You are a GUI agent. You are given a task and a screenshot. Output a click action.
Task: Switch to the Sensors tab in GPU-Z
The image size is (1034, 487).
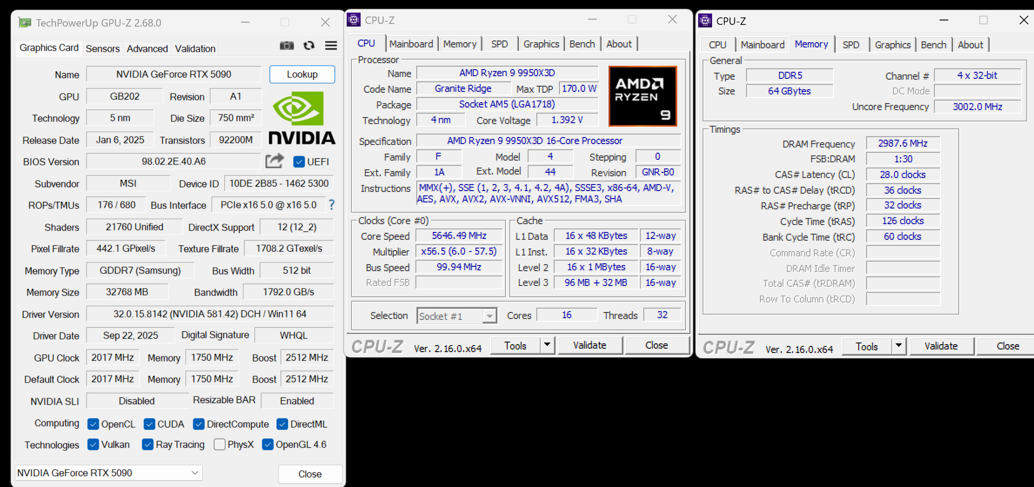[102, 48]
